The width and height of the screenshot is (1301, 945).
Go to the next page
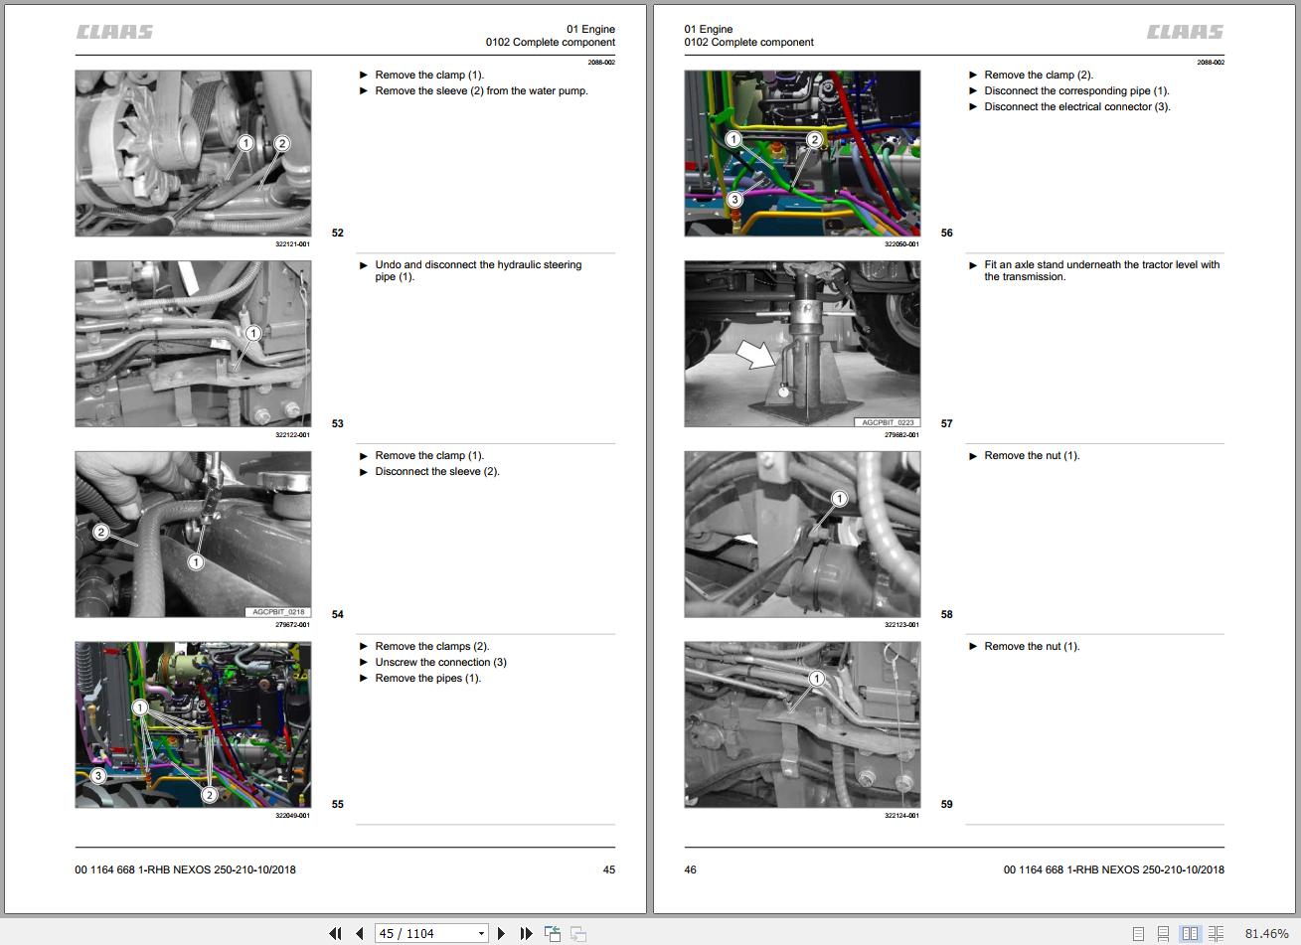[501, 933]
